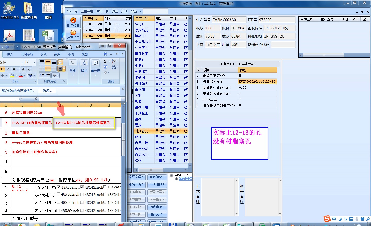The image size is (371, 226).
Task: Open the 制作模块 module icon
Action: click(73, 22)
